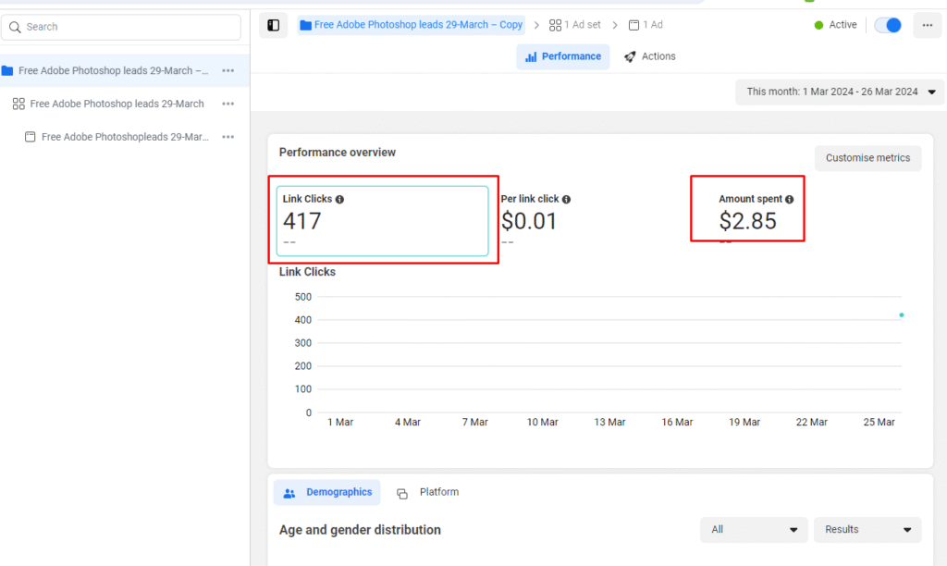Viewport: 947px width, 566px height.
Task: Click the 1 Ad set breadcrumb
Action: (x=574, y=25)
